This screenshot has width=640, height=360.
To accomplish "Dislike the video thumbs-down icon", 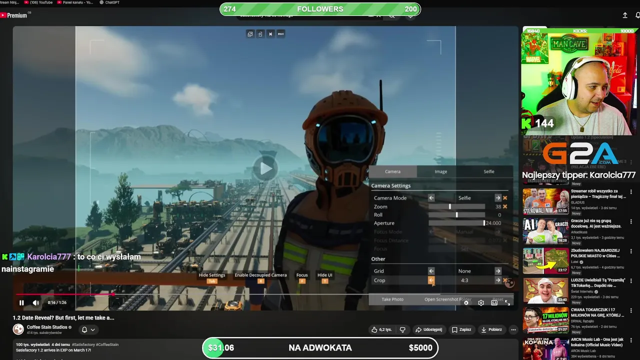I will pyautogui.click(x=402, y=329).
